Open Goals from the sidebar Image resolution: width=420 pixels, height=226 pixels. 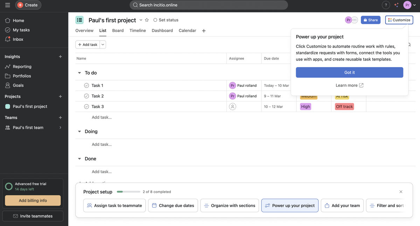coord(17,85)
